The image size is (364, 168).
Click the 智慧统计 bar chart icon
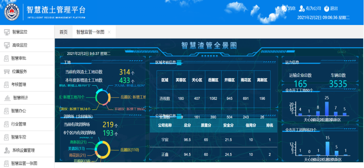7,98
